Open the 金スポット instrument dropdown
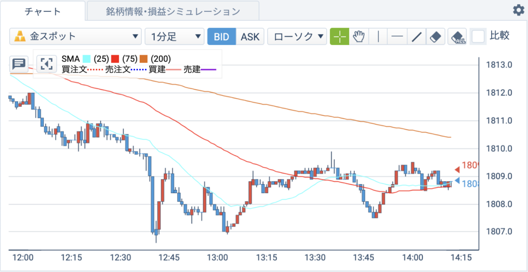 [x=75, y=37]
